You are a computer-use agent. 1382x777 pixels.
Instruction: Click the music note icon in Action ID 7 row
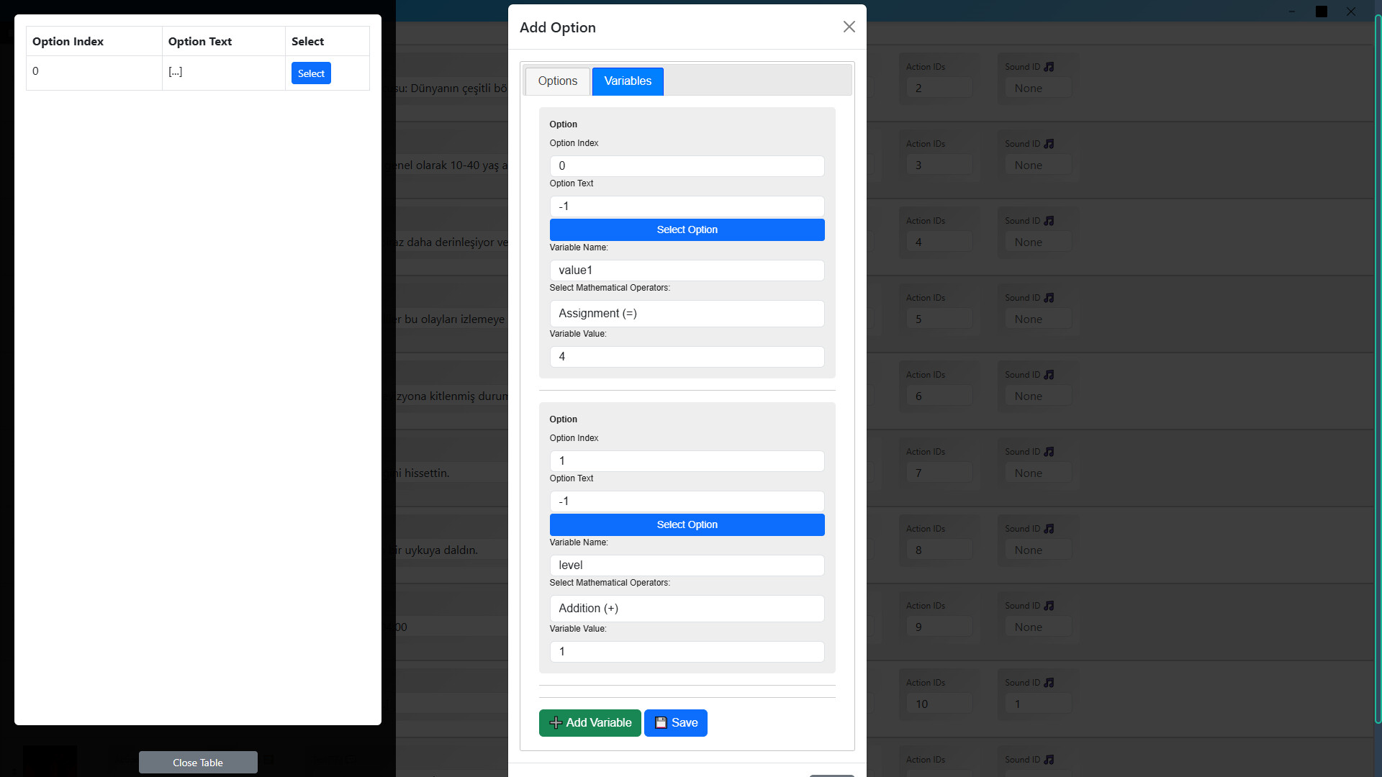point(1049,451)
